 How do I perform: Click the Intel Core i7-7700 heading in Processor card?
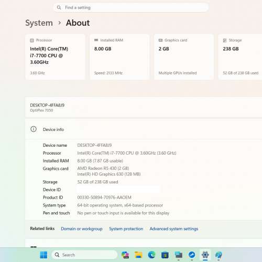[x=49, y=56]
